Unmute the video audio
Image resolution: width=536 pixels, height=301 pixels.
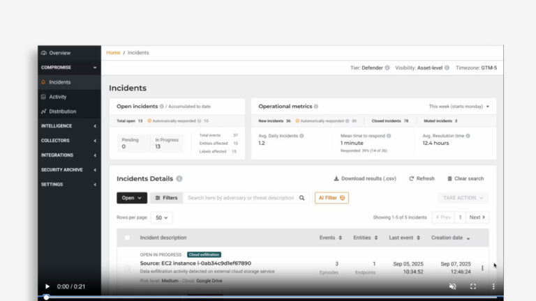click(x=452, y=286)
